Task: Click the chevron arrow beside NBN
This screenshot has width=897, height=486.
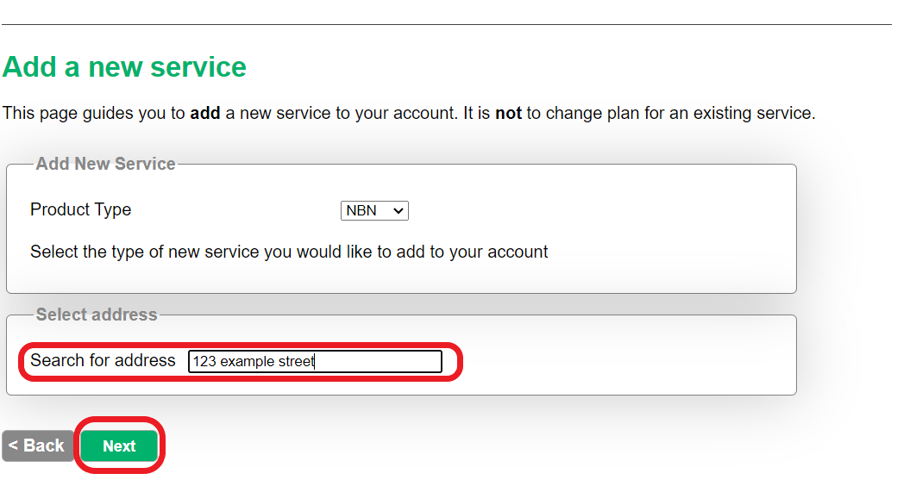Action: tap(398, 211)
